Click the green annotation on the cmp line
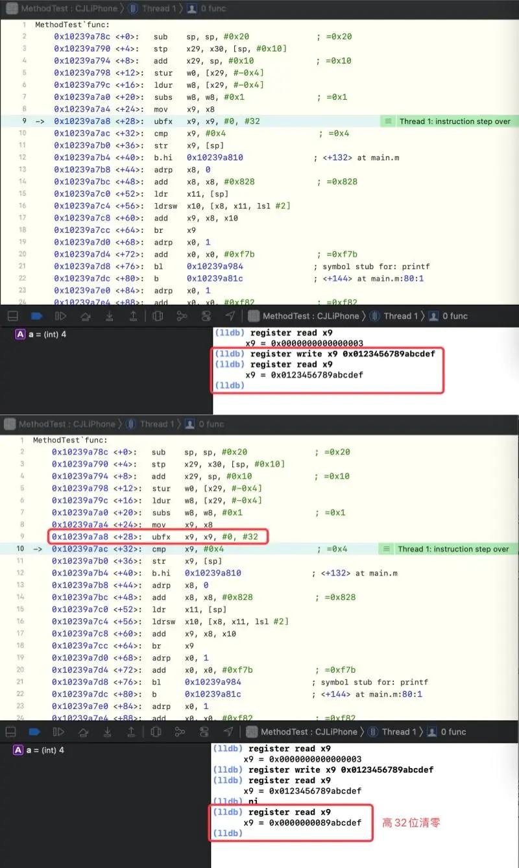Viewport: 519px width, 868px height. click(x=446, y=549)
